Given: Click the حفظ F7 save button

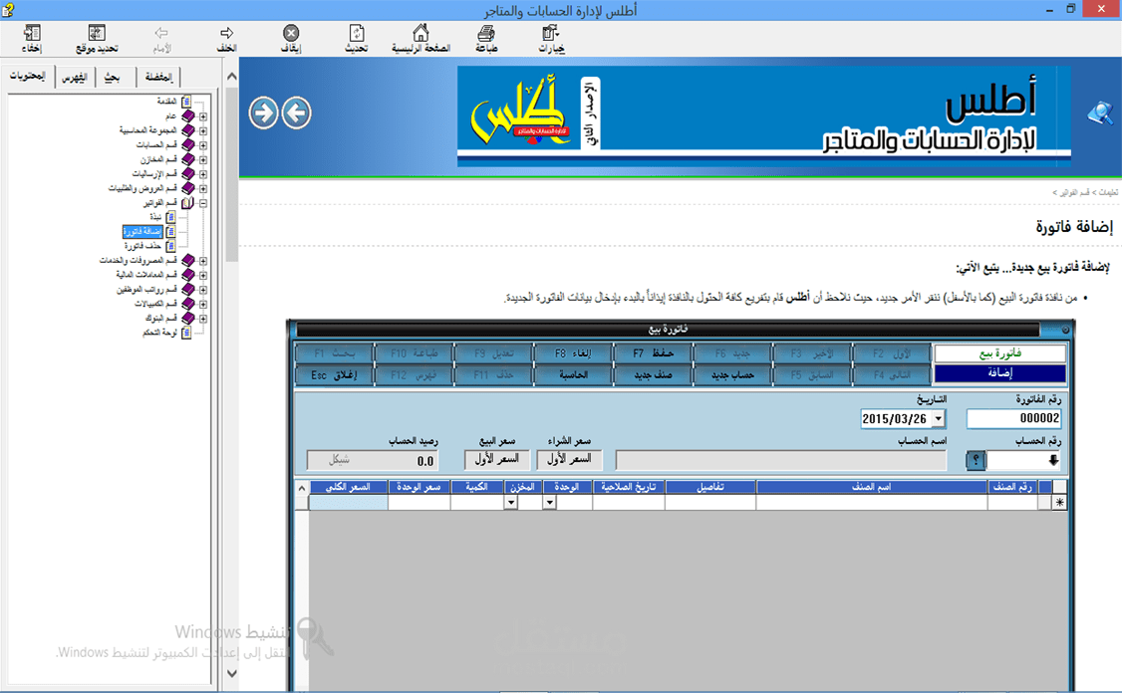Looking at the screenshot, I should point(654,353).
